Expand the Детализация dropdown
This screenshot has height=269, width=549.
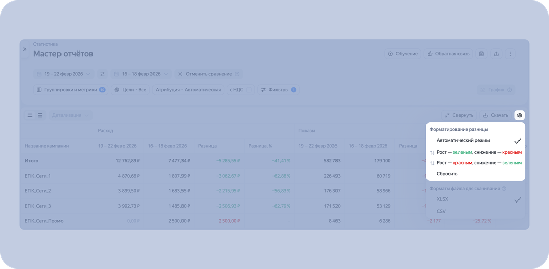pos(70,115)
